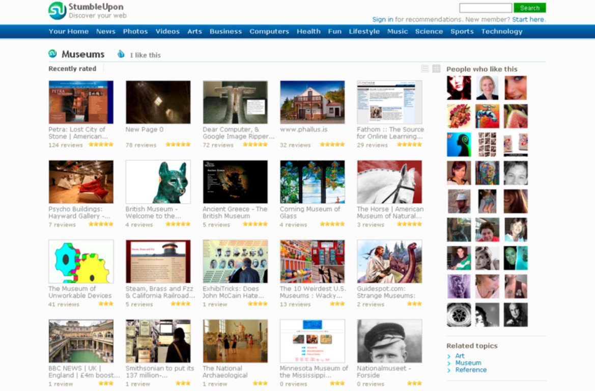Switch to grid view icon
This screenshot has width=595, height=391.
pos(436,69)
